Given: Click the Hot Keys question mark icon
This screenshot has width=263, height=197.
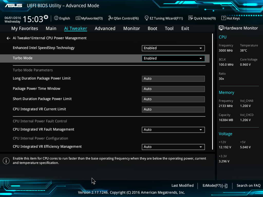Looking at the screenshot, I should (223, 18).
